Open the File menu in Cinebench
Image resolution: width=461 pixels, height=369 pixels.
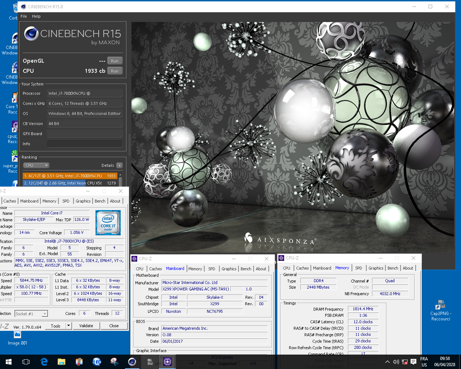pos(24,16)
